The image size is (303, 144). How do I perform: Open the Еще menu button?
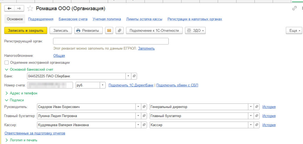(294, 31)
